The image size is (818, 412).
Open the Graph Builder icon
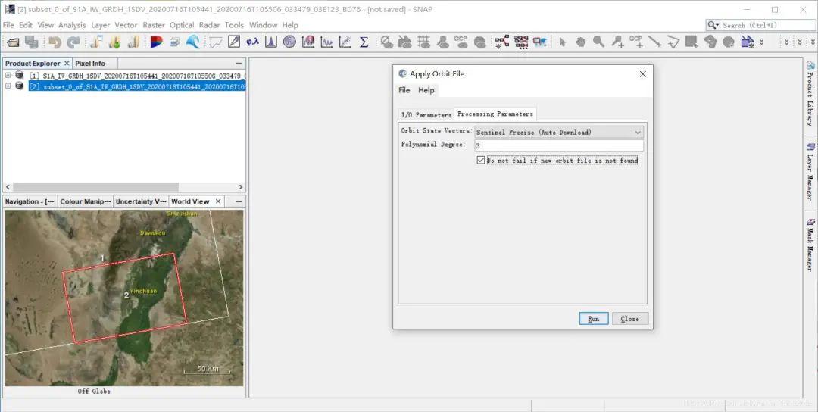[501, 42]
